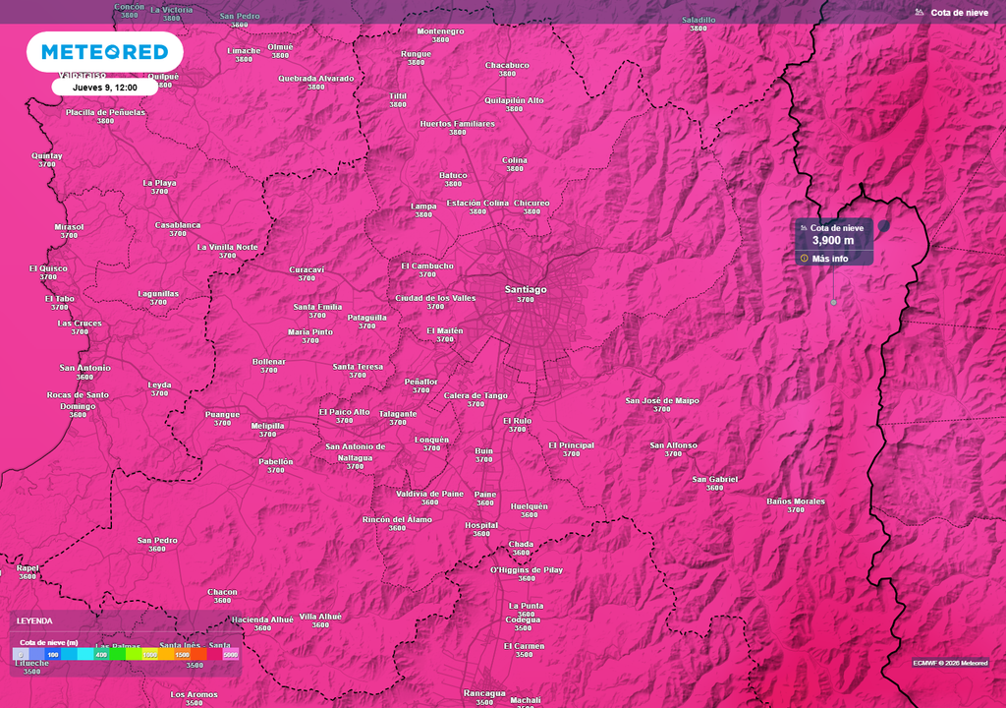Viewport: 1006px width, 708px height.
Task: Click the Meteored logo
Action: (x=104, y=51)
